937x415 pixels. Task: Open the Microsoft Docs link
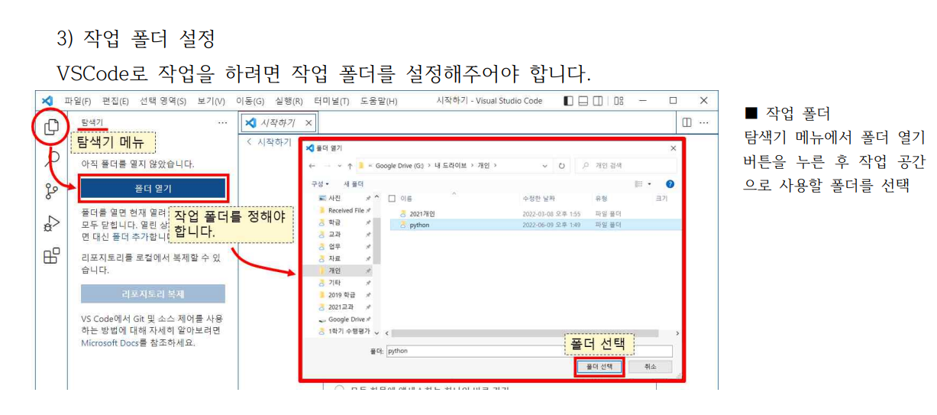coord(110,342)
